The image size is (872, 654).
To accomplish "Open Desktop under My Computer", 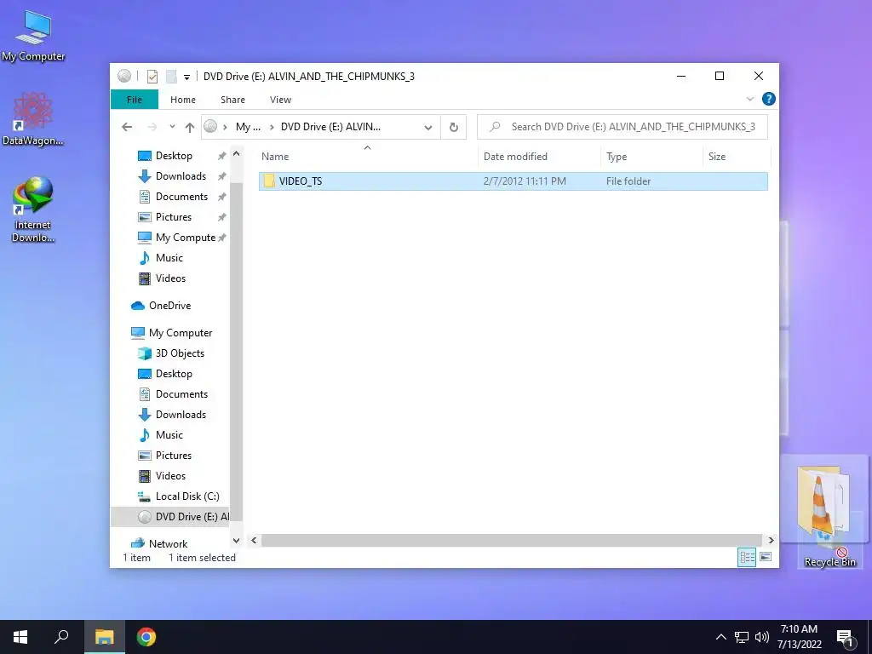I will (174, 374).
